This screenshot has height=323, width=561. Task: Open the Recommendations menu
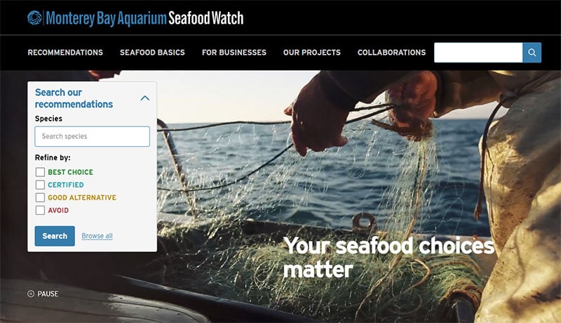65,53
